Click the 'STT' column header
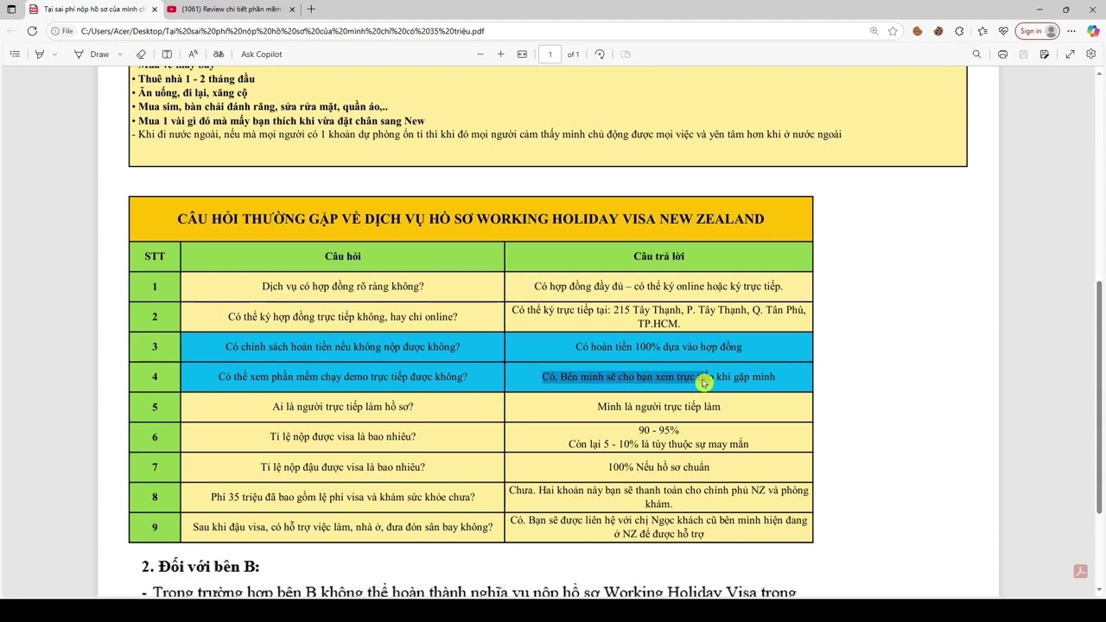Screen dimensions: 1106x622 tap(155, 257)
